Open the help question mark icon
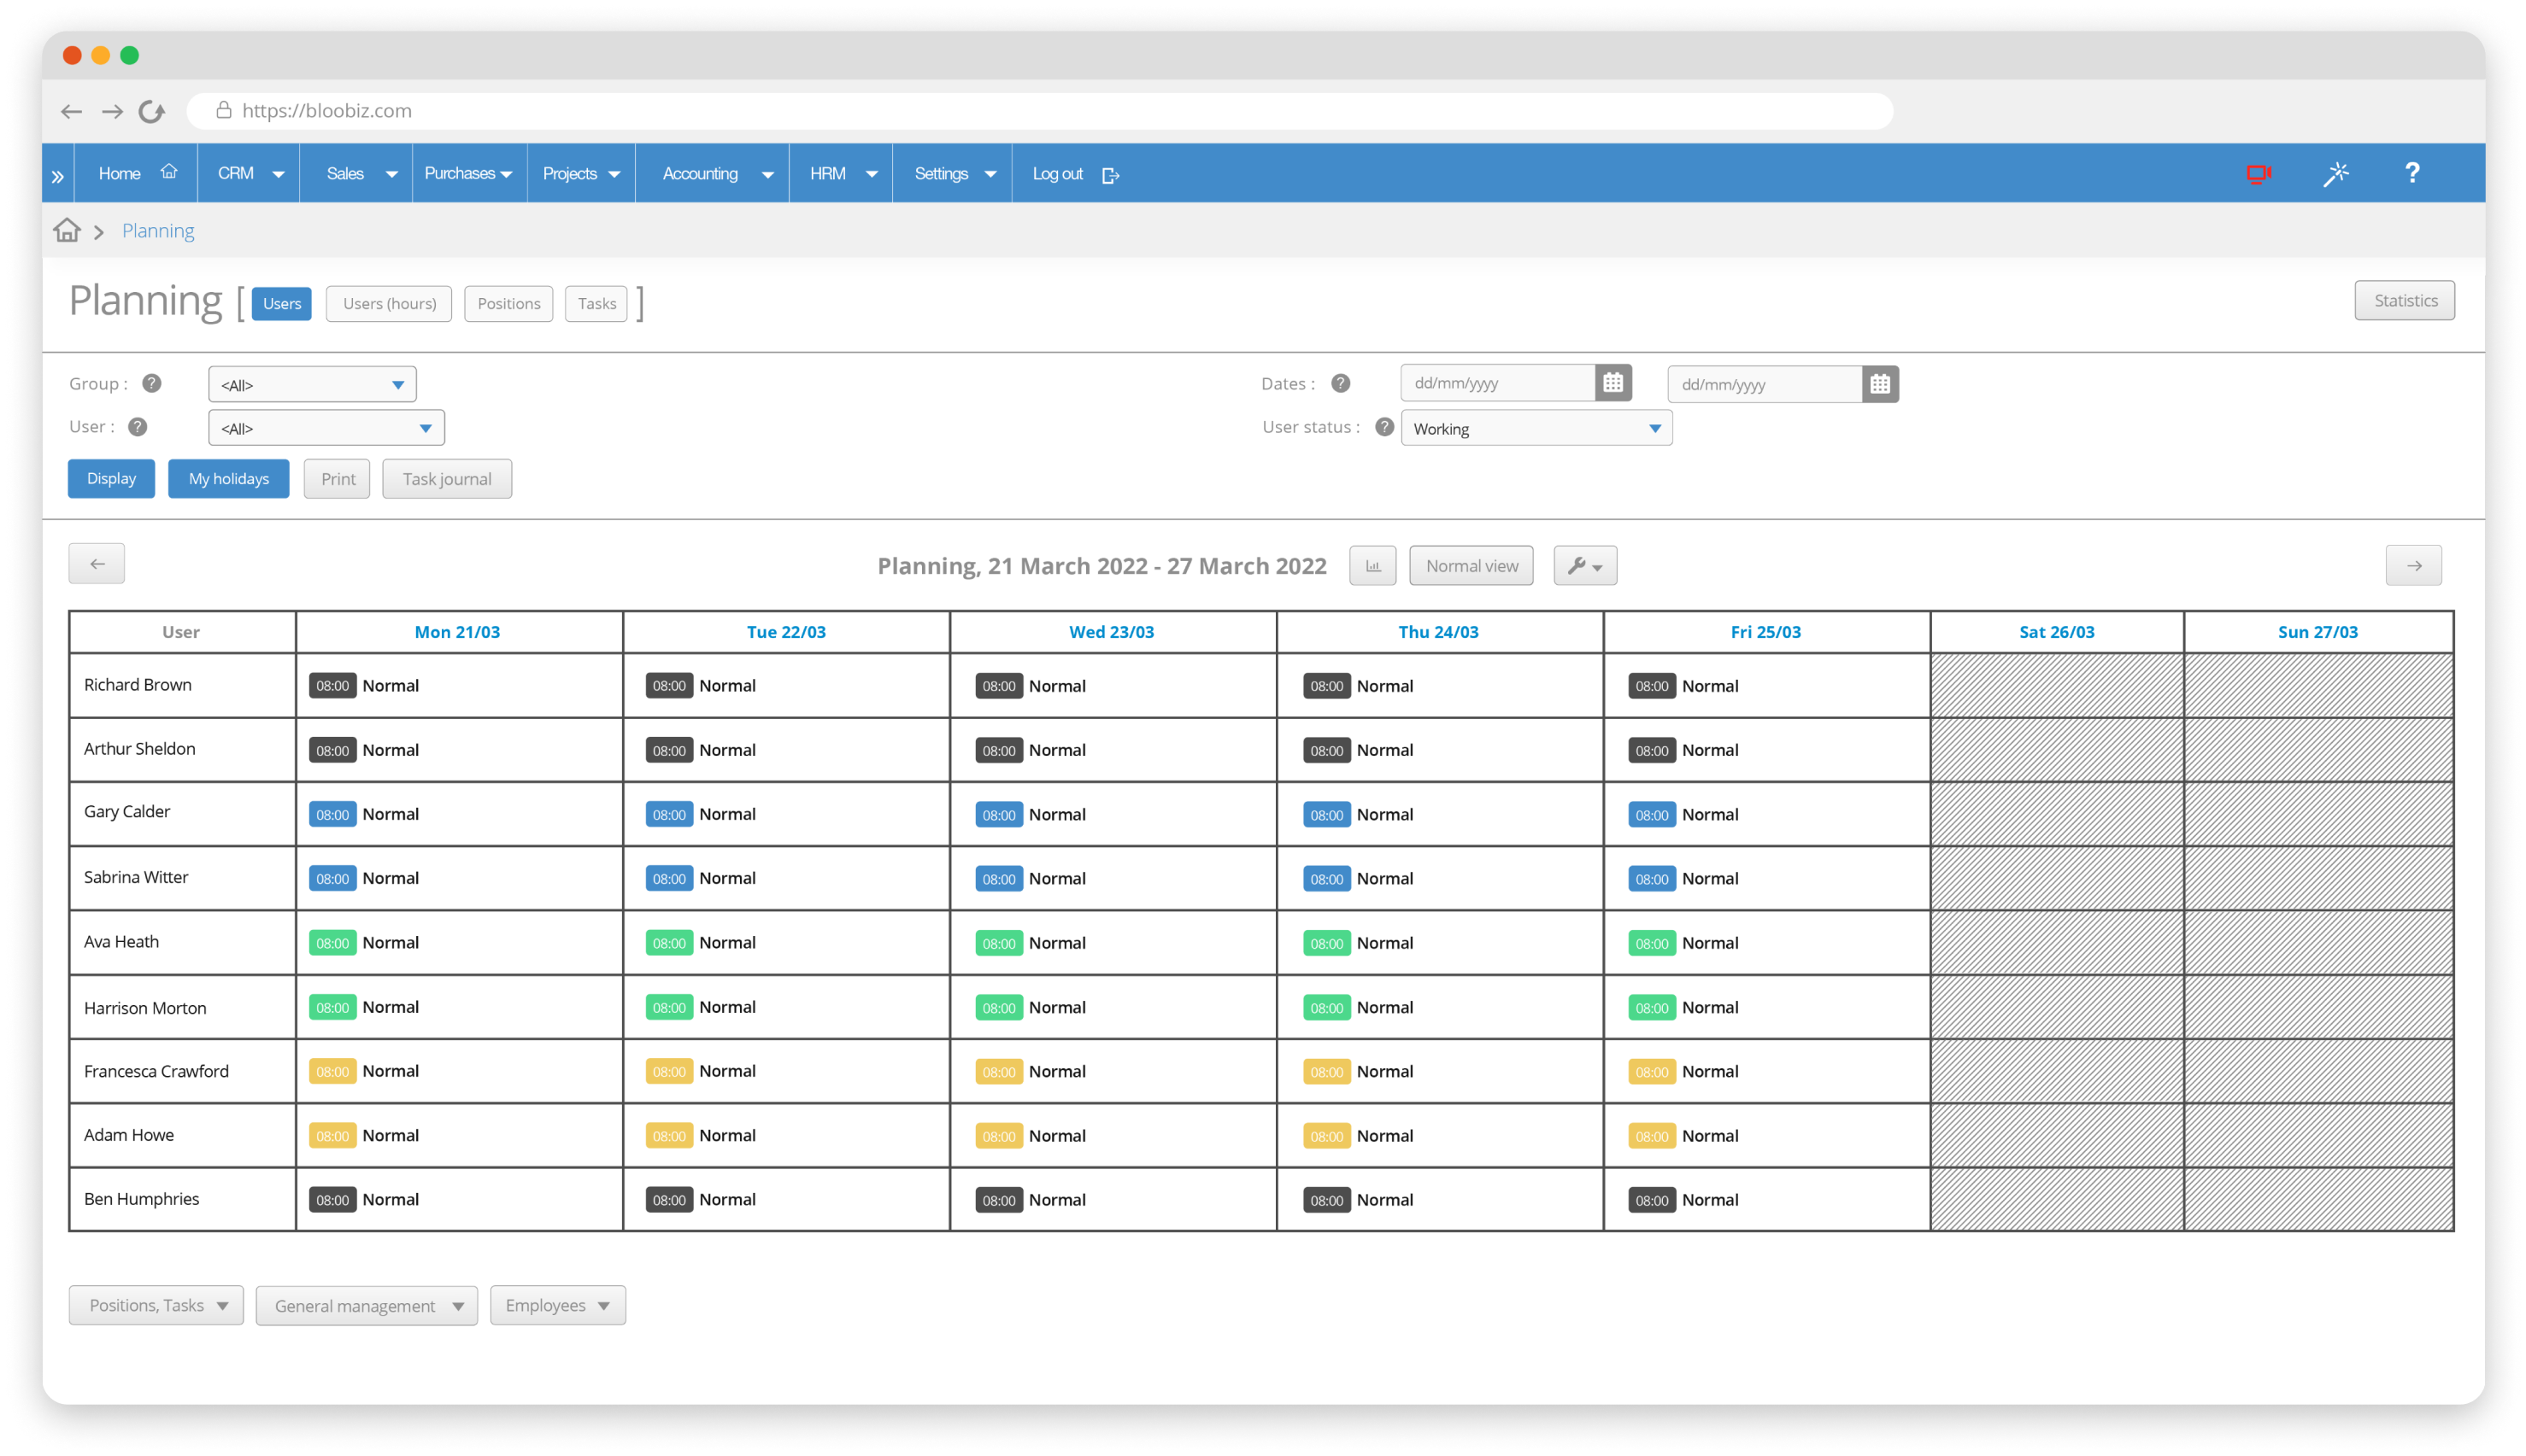Image resolution: width=2526 pixels, height=1456 pixels. [2412, 173]
